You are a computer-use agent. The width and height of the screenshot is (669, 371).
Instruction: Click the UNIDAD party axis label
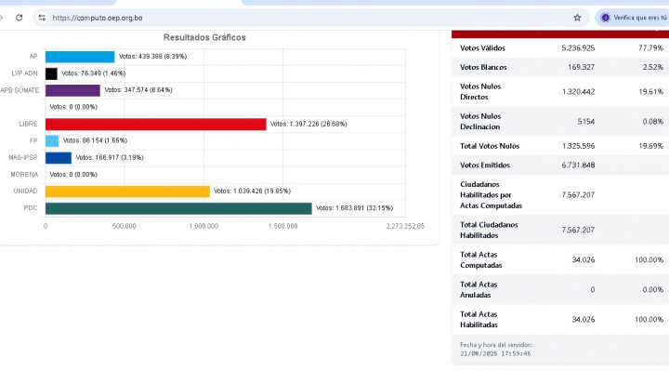pos(26,191)
